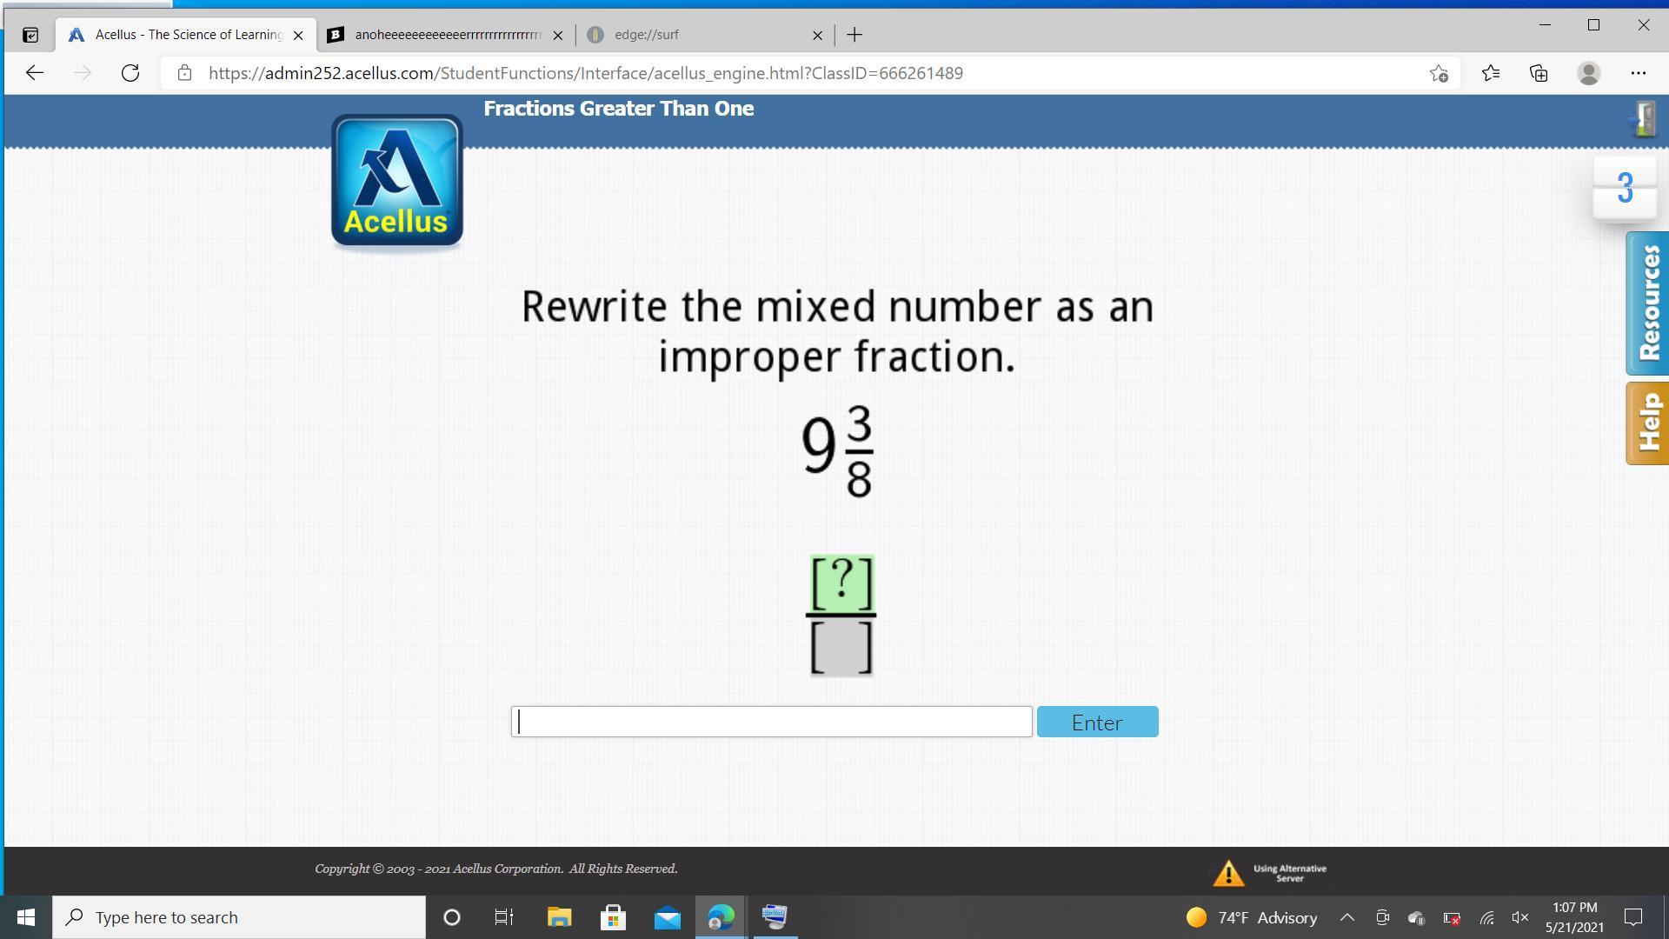Click the Acellus logo icon
1669x939 pixels.
coord(397,182)
